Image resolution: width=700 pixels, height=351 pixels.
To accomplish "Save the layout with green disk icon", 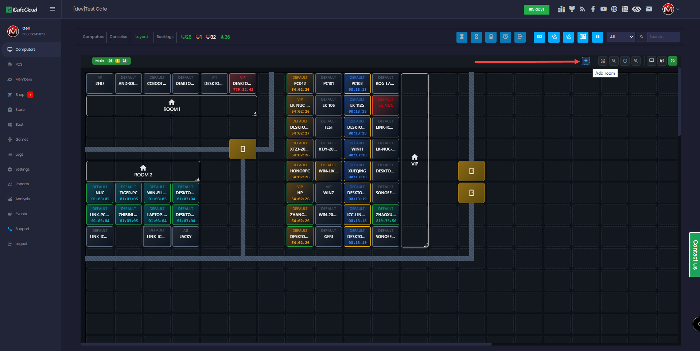I will point(673,61).
